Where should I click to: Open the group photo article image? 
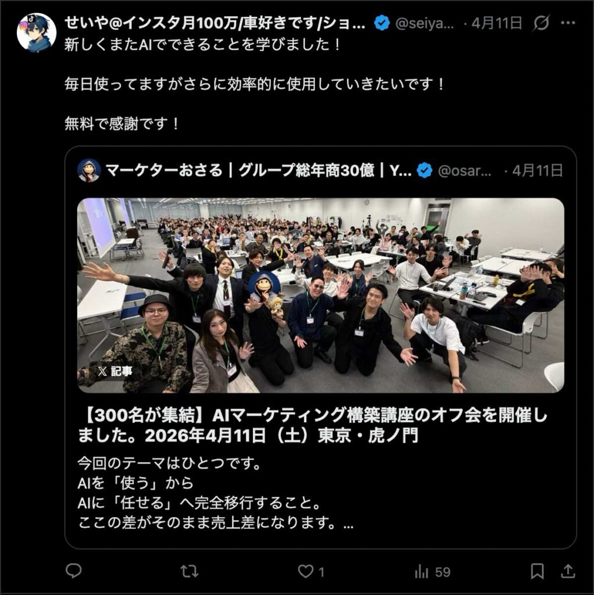pos(321,295)
